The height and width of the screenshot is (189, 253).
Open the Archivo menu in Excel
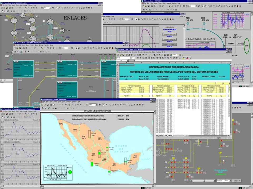coord(121,52)
